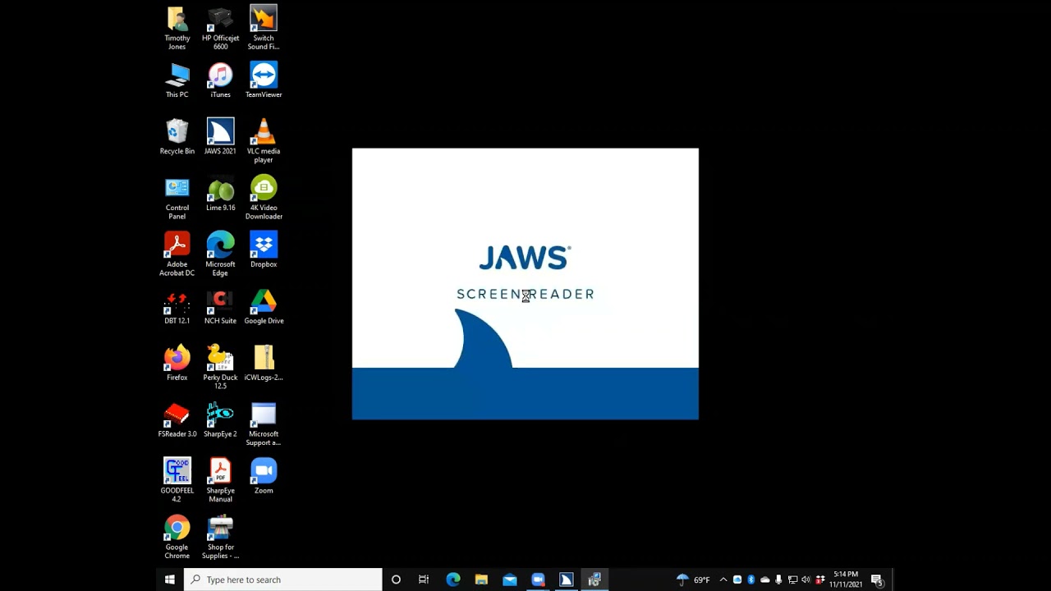Open volume speaker tray icon
This screenshot has height=591, width=1051.
(x=805, y=580)
